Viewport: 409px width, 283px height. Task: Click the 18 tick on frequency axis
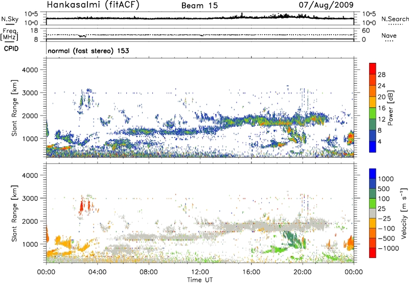(x=34, y=30)
